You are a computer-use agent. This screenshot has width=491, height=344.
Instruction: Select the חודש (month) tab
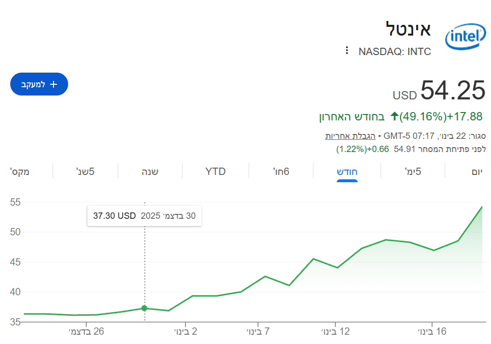click(x=347, y=171)
